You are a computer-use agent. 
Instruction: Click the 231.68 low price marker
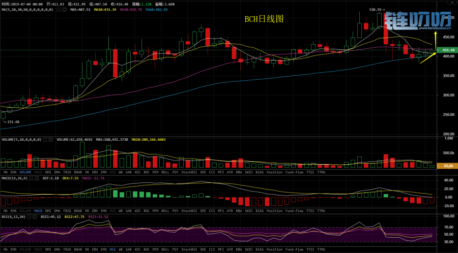tap(12, 122)
